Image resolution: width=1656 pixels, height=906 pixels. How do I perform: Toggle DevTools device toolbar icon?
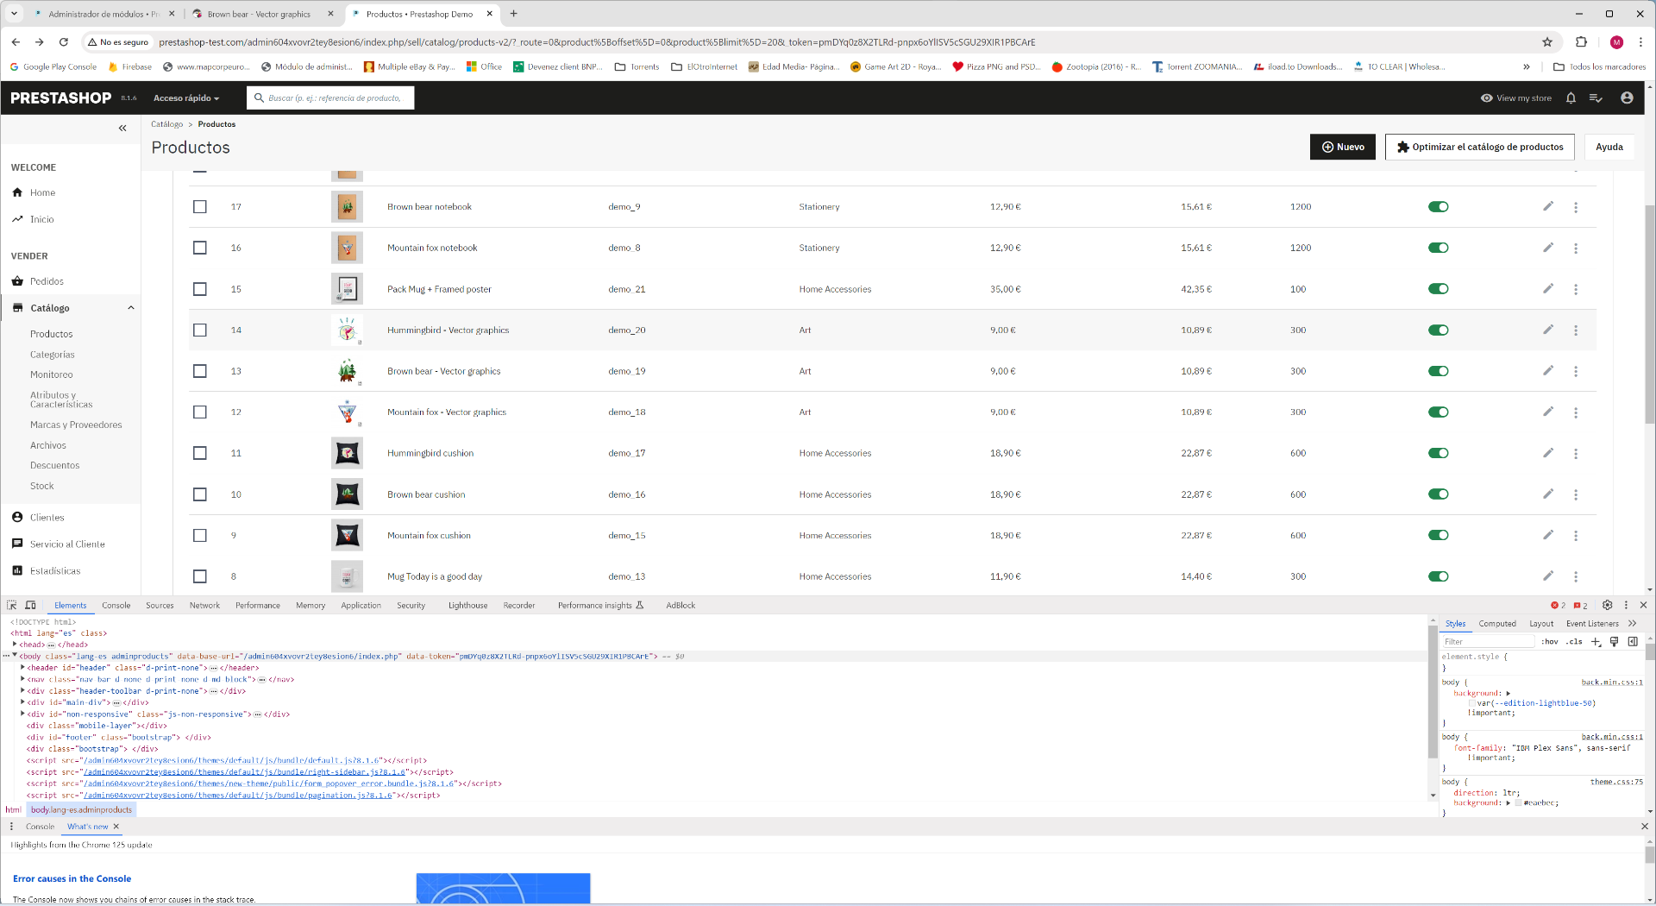click(30, 605)
